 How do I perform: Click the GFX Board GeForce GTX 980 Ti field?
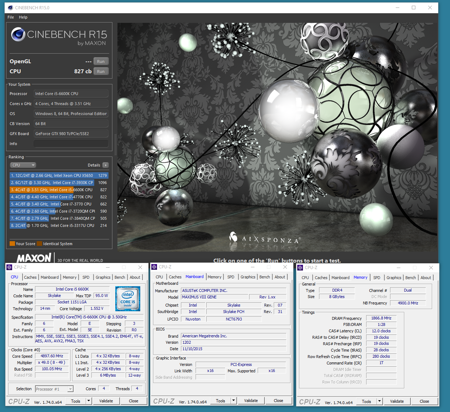coord(71,134)
